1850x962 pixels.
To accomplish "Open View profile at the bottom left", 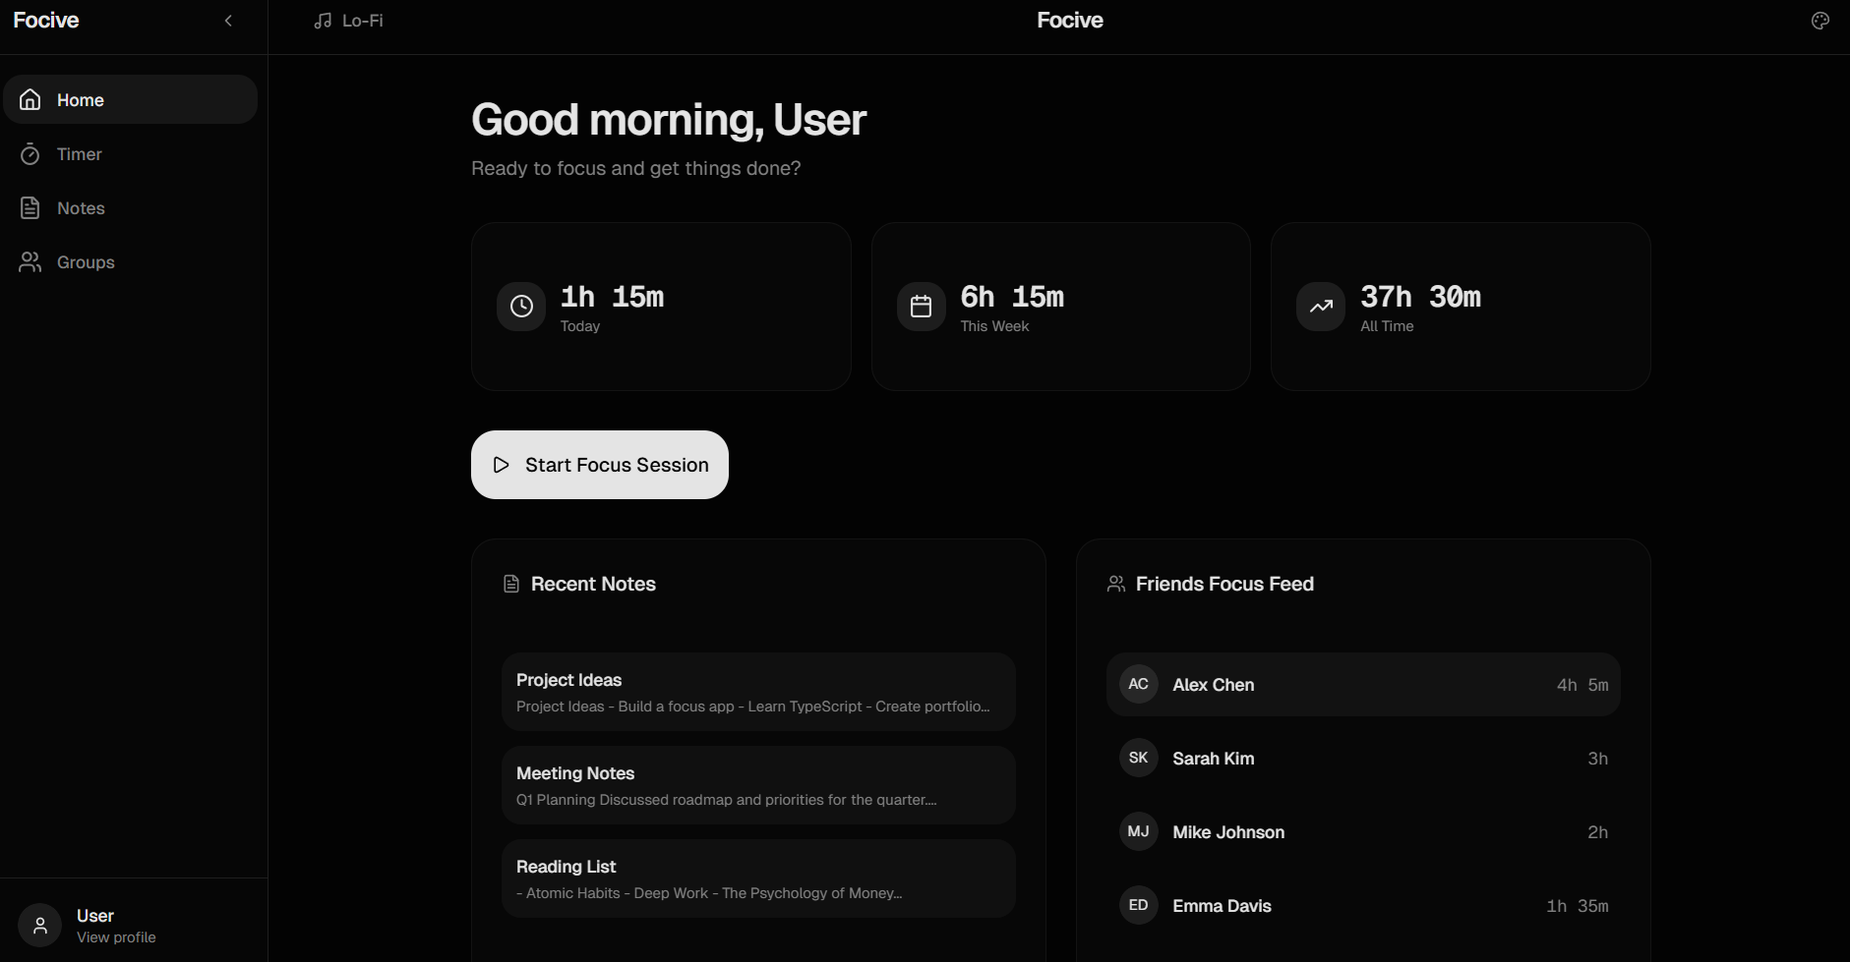I will (x=116, y=936).
